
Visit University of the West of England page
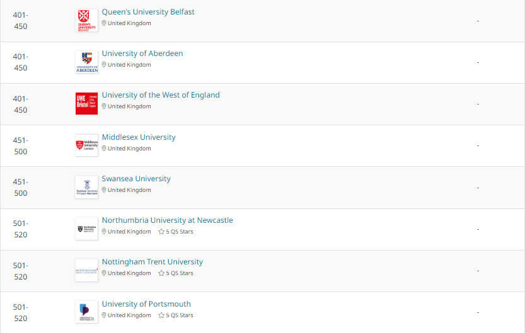[161, 95]
